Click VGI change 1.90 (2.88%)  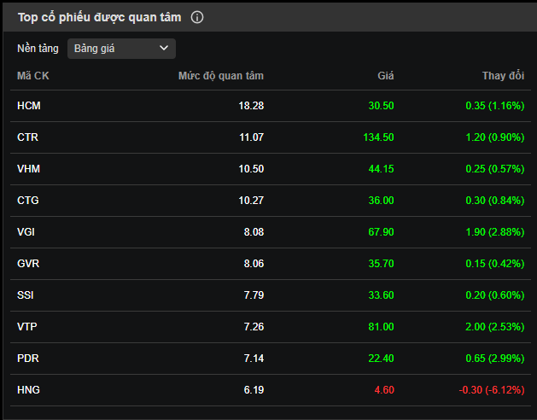(x=495, y=232)
